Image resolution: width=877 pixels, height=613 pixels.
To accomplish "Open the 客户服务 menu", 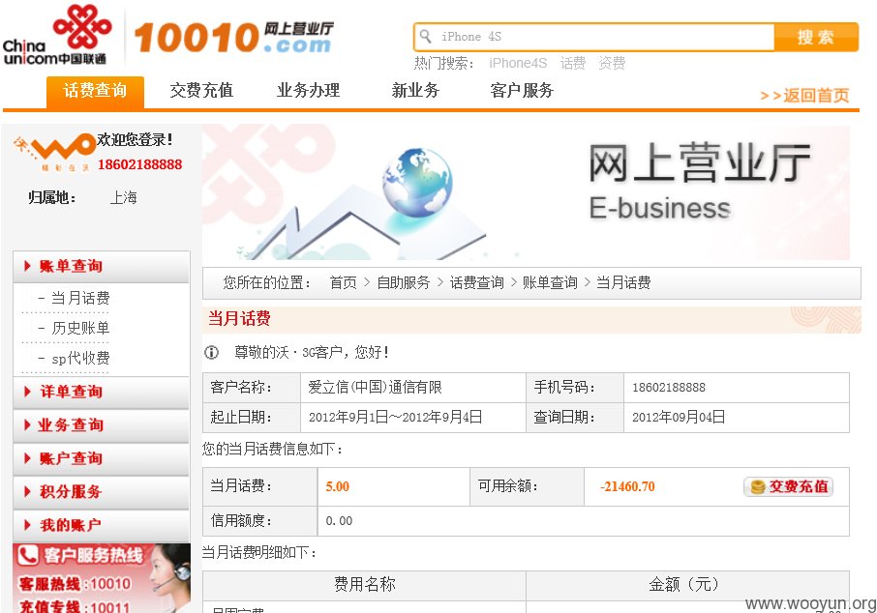I will click(522, 91).
